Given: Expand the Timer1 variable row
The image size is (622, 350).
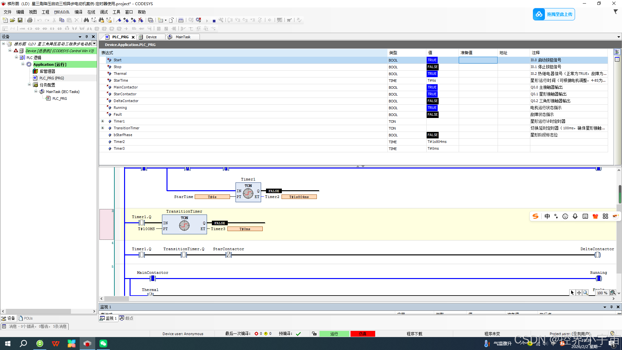Looking at the screenshot, I should (x=103, y=121).
